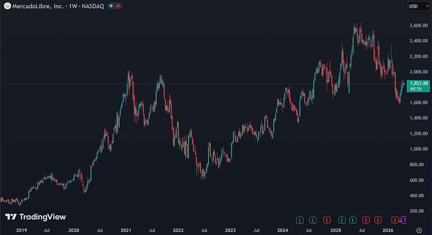The width and height of the screenshot is (432, 235).
Task: Click the red earnings marker just before 2025
Action: click(x=327, y=220)
